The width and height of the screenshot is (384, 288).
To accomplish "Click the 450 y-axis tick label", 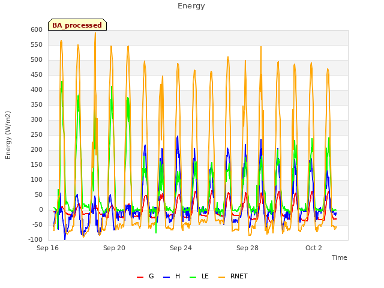I will point(37,74).
